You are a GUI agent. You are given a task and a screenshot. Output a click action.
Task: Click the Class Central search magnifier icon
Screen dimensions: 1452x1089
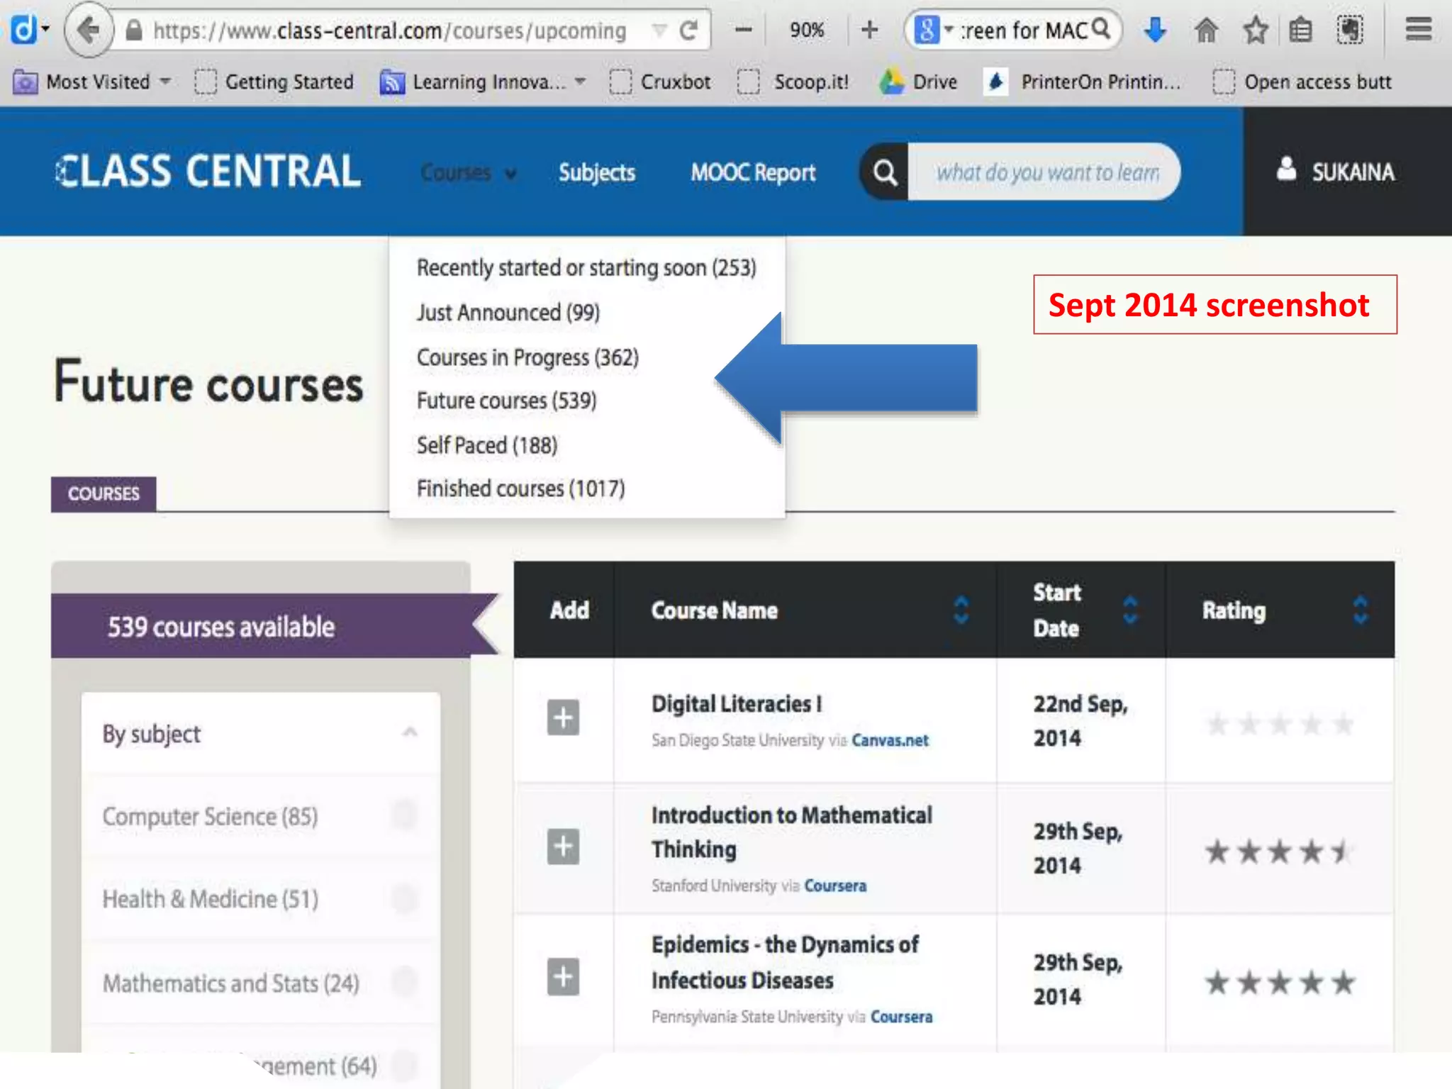(x=885, y=172)
